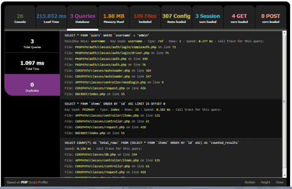Screen dimensions: 292x189
Task: Close the profiler via Close link
Action: coord(279,182)
